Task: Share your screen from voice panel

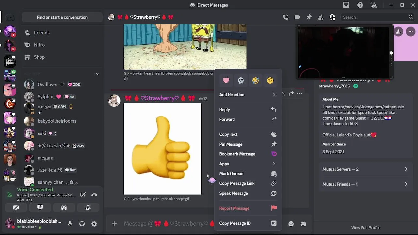Action: coord(40,208)
